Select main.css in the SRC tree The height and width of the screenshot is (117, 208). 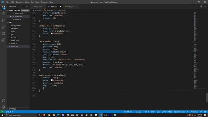(14, 46)
